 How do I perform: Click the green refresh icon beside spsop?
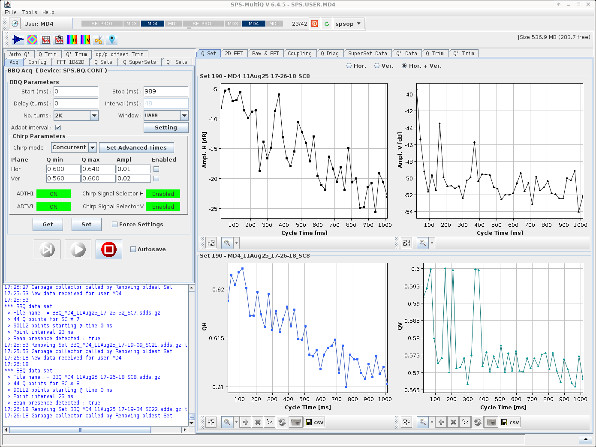(x=327, y=24)
